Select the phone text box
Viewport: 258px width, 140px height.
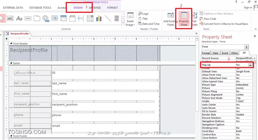tap(105, 117)
